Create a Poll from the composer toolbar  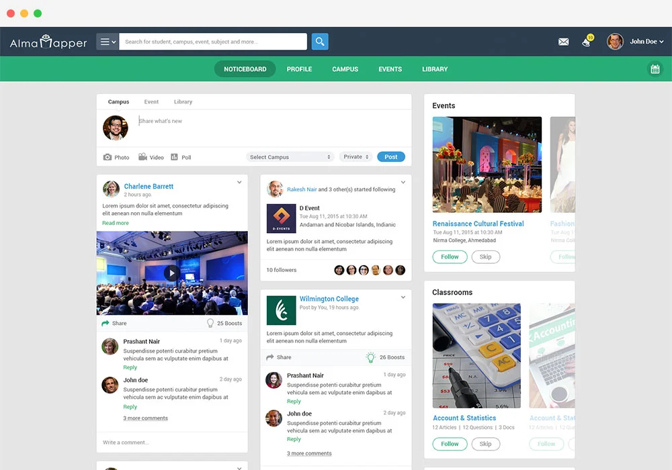coord(180,156)
